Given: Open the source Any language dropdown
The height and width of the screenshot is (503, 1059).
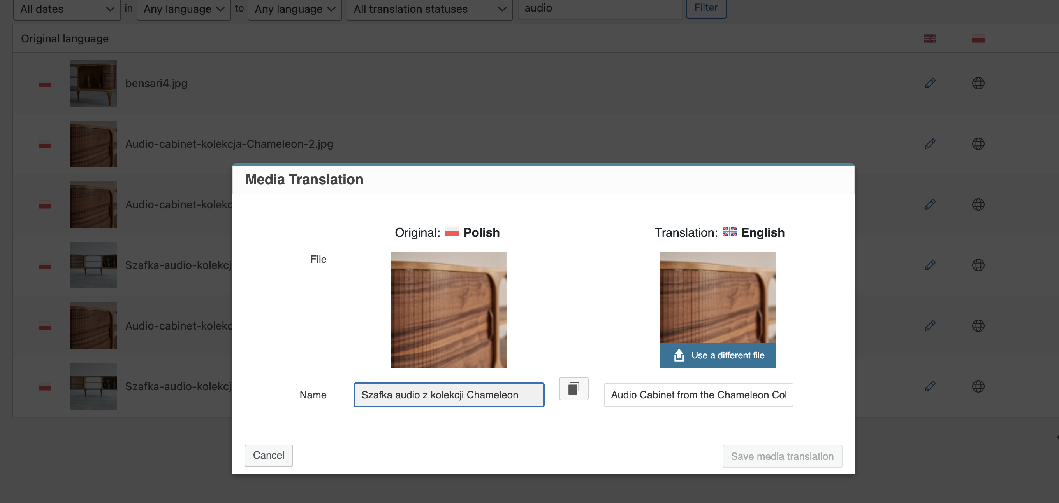Looking at the screenshot, I should (x=183, y=9).
